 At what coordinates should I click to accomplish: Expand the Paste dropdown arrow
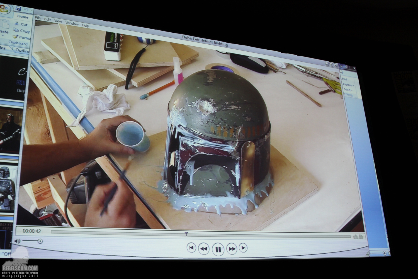(x=3, y=36)
